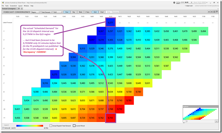Image resolution: width=222 pixels, height=133 pixels.
Task: Click the time-travel clock icon
Action: point(174,3)
